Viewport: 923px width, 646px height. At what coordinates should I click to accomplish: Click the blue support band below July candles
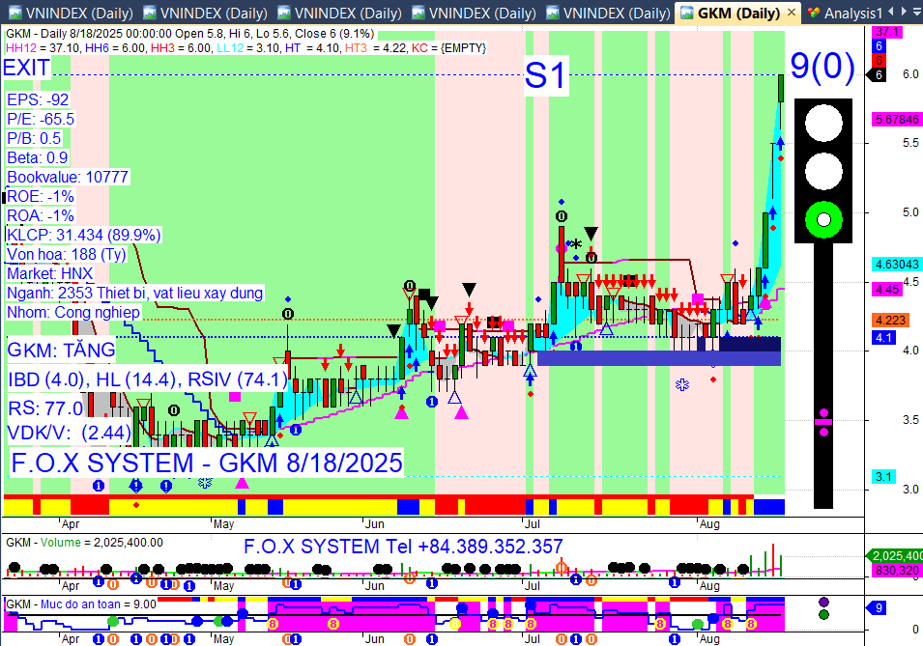click(x=659, y=357)
